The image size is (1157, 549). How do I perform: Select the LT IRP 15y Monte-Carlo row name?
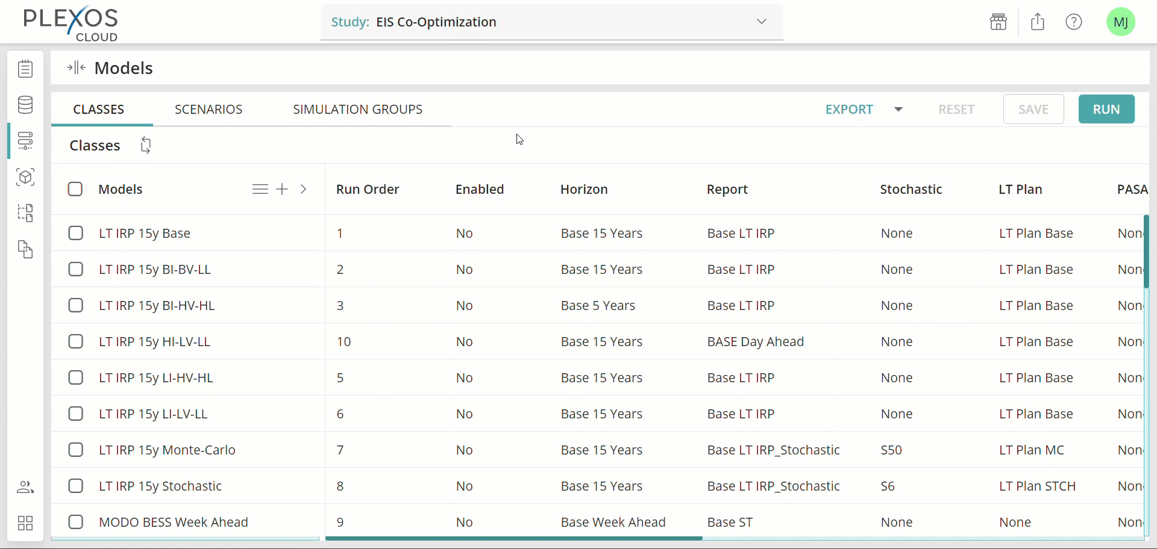(x=167, y=450)
